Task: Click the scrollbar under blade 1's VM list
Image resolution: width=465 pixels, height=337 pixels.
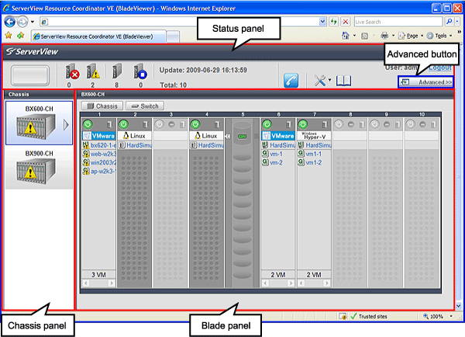Action: 98,283
